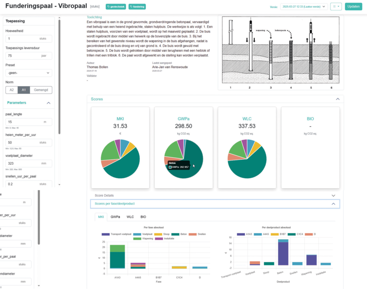Collapse the Parameters section

[x=48, y=103]
